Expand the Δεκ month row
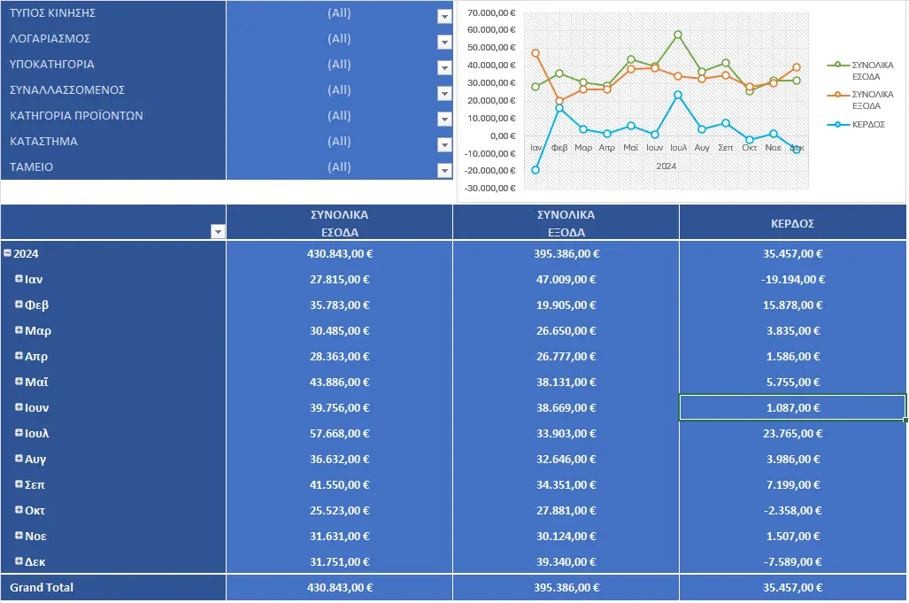This screenshot has height=603, width=909. pyautogui.click(x=19, y=560)
